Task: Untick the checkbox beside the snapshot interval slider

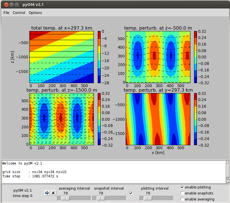Action: click(x=131, y=193)
